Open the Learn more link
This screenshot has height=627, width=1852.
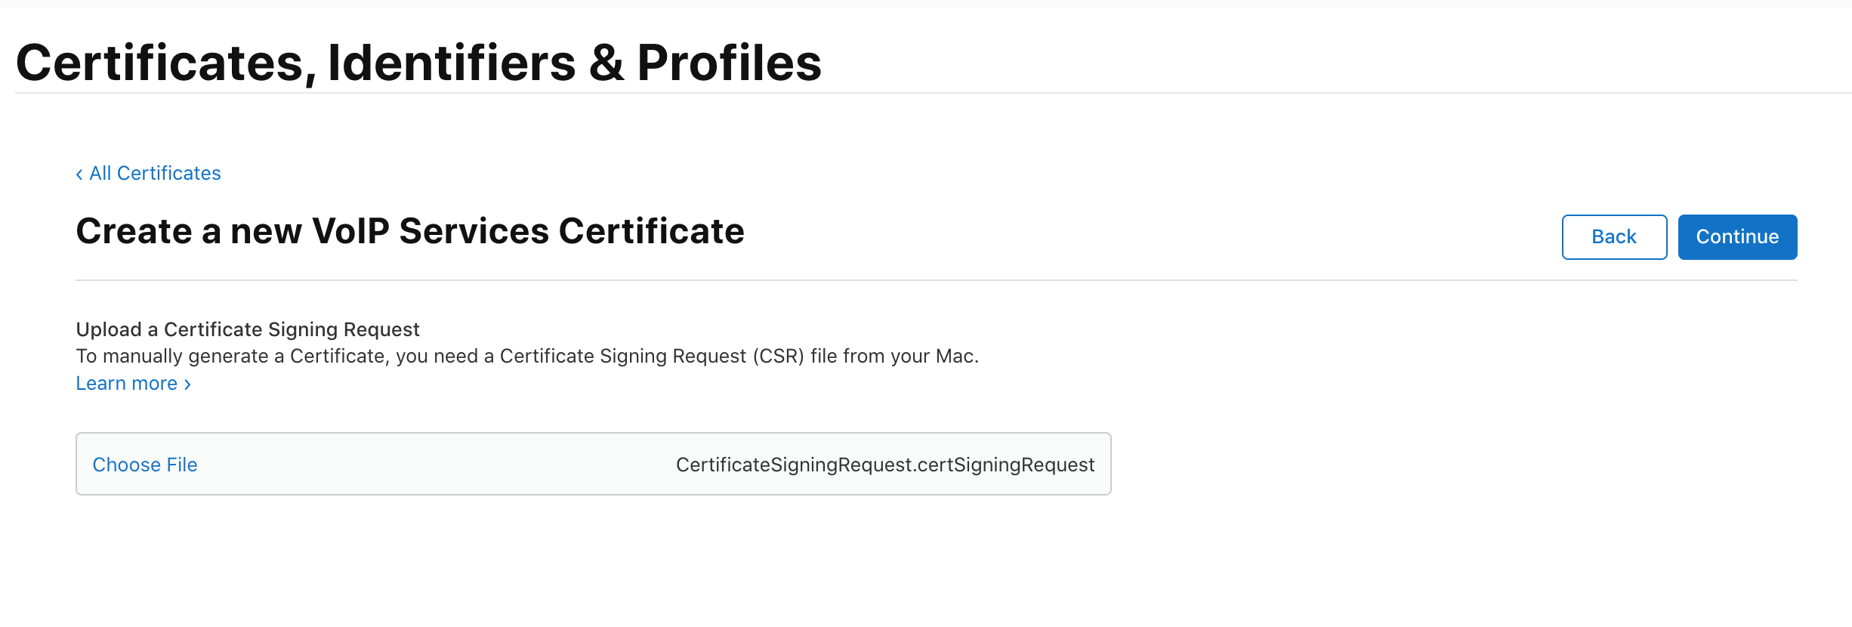point(127,384)
